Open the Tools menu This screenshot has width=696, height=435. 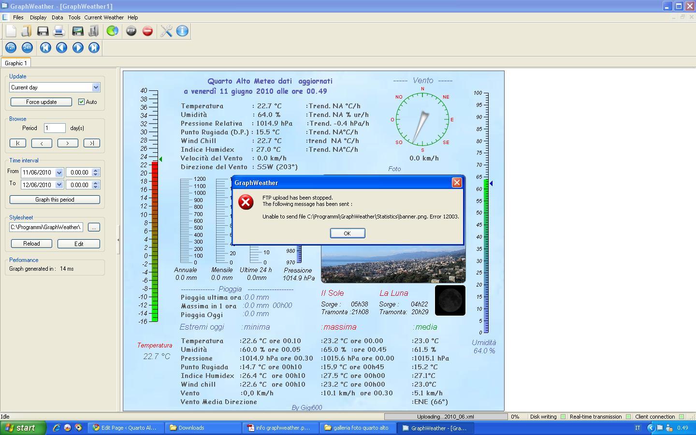tap(74, 17)
